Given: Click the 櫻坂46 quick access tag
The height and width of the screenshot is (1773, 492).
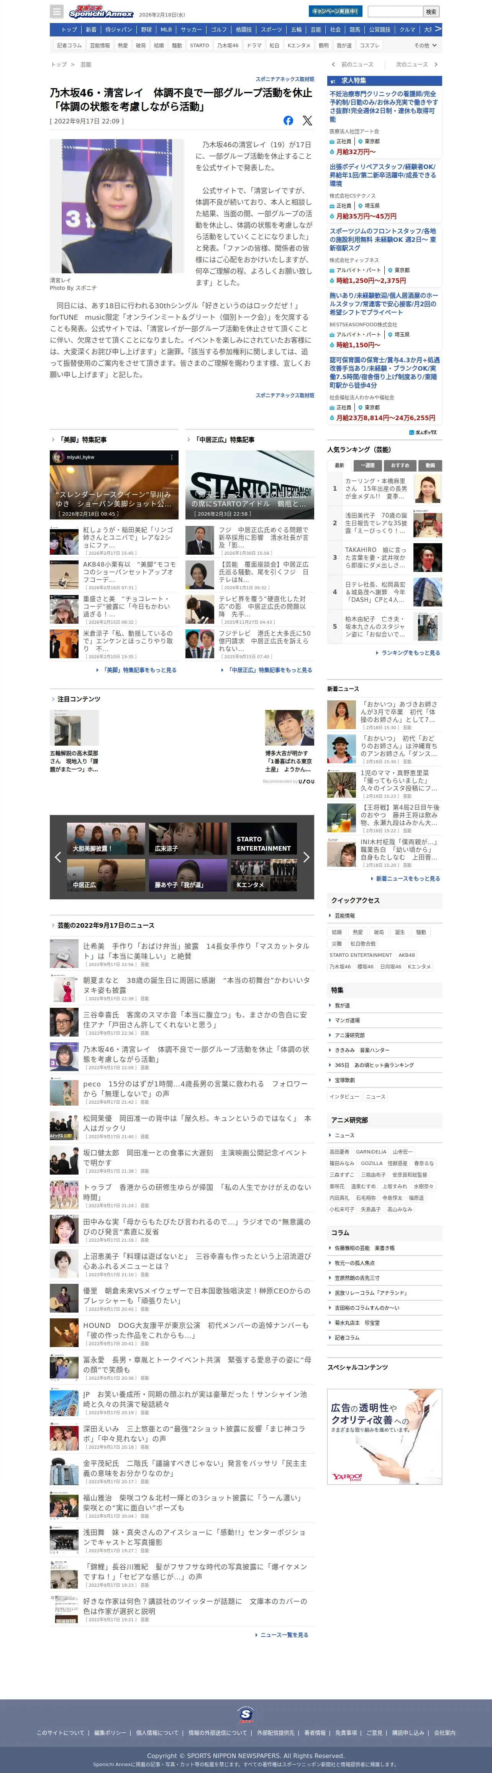Looking at the screenshot, I should click(365, 966).
